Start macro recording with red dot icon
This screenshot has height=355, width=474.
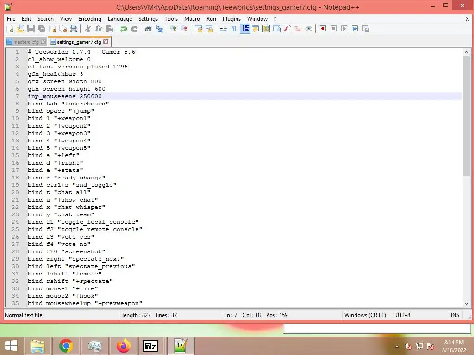[x=323, y=29]
